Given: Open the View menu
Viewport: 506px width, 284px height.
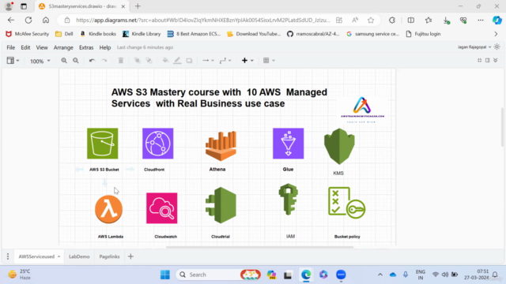Looking at the screenshot, I should click(42, 47).
